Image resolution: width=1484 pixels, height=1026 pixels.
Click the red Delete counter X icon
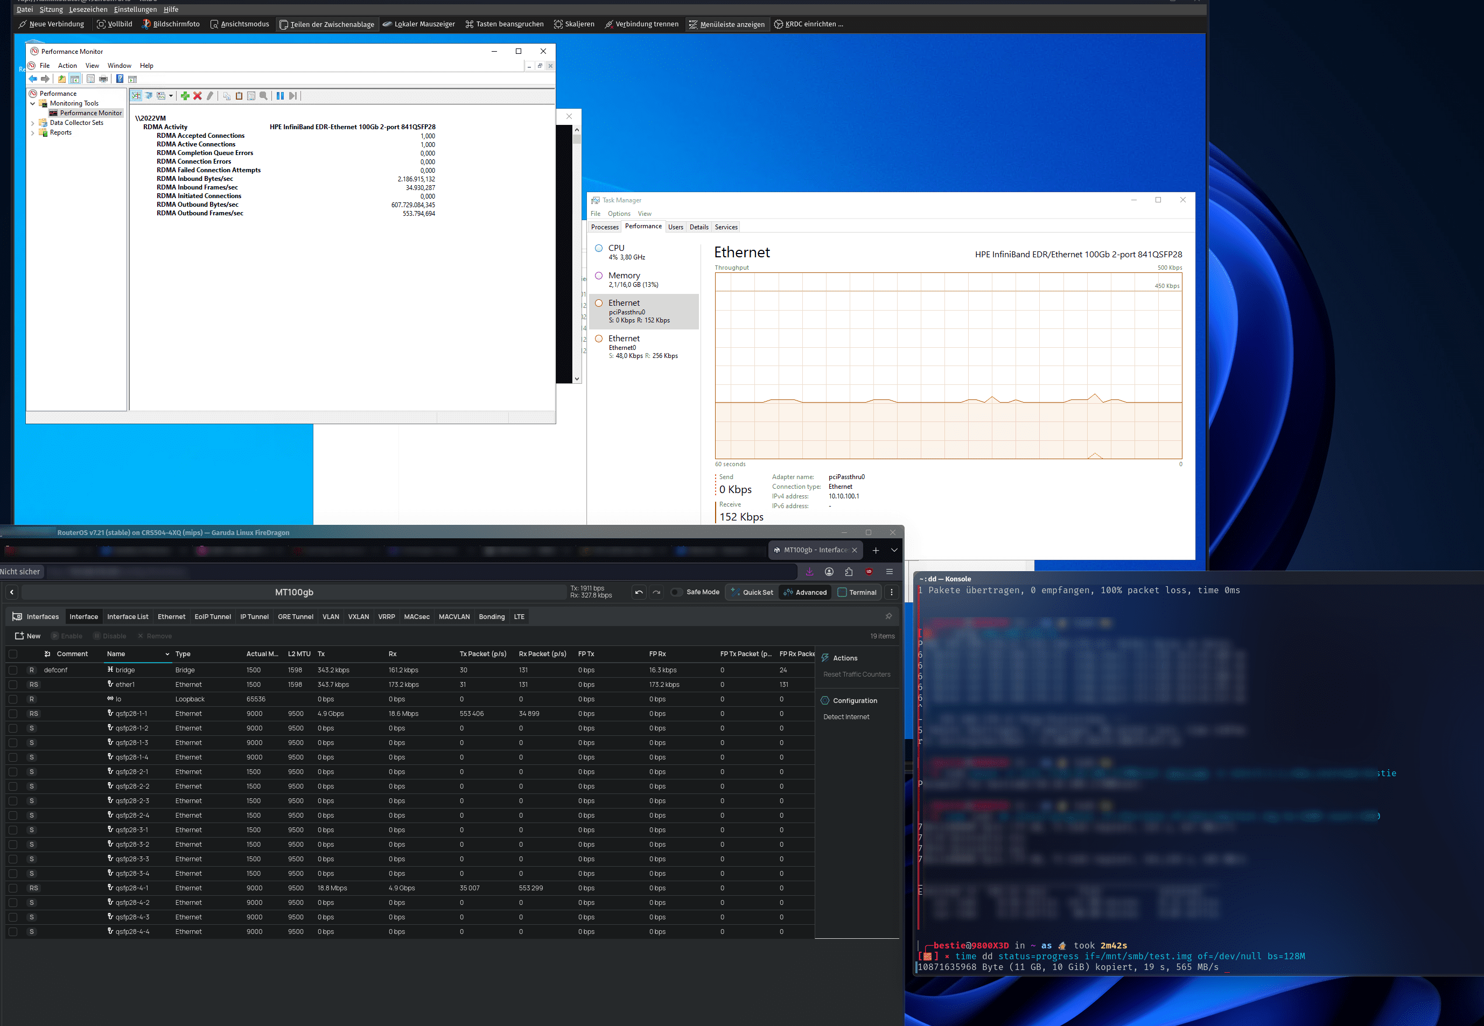pyautogui.click(x=198, y=96)
